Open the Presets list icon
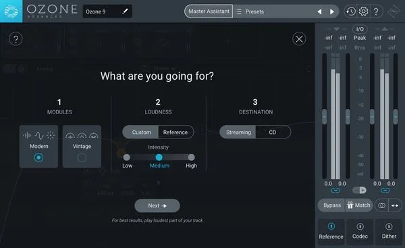The height and width of the screenshot is (248, 405). click(x=239, y=11)
